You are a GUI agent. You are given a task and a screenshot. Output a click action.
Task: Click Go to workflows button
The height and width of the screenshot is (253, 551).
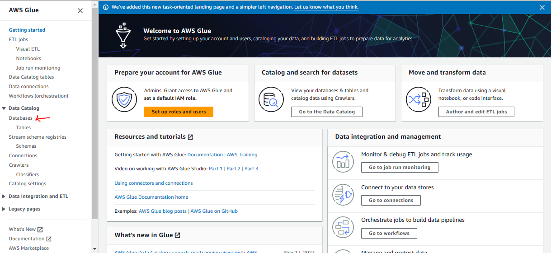point(389,233)
